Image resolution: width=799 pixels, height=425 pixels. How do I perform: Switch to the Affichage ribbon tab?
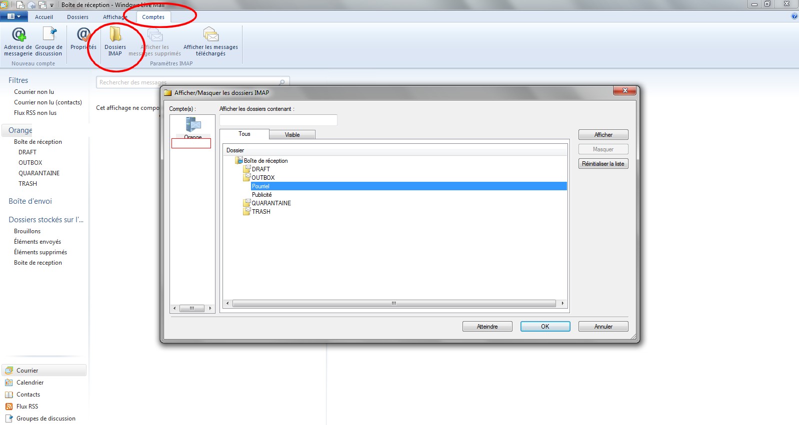point(115,17)
